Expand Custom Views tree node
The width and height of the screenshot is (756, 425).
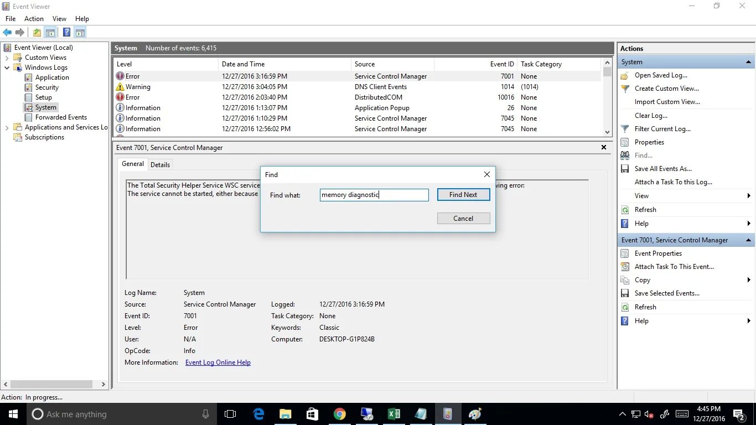tap(7, 58)
